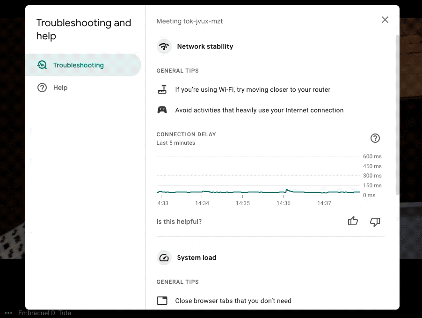422x318 pixels.
Task: Click the Network stability heading
Action: tap(205, 46)
